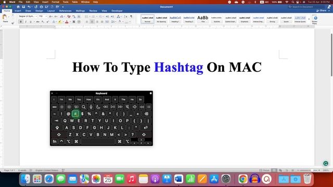This screenshot has height=187, width=333.
Task: Increase font size with the larger A icon
Action: 50,16
